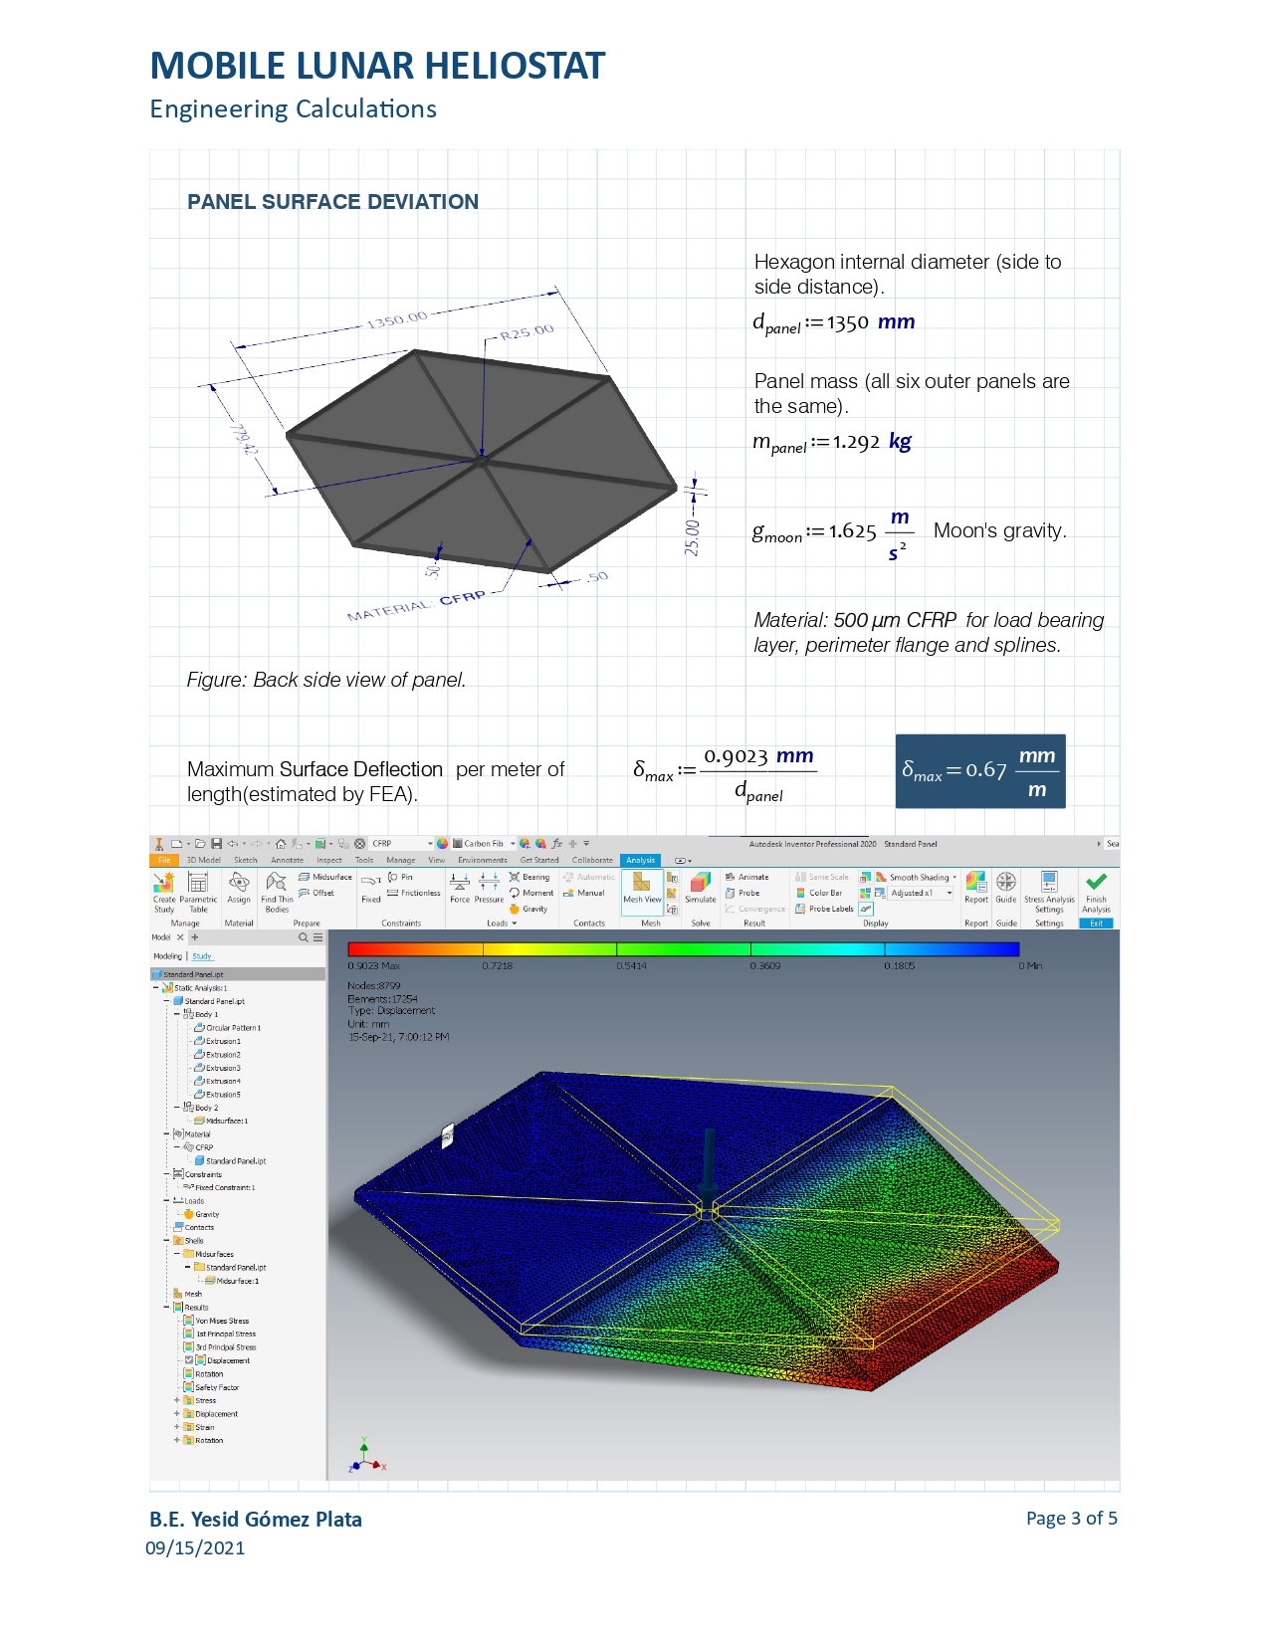Viewport: 1269px width, 1642px height.
Task: Switch to the Modeling browser view
Action: (x=167, y=956)
